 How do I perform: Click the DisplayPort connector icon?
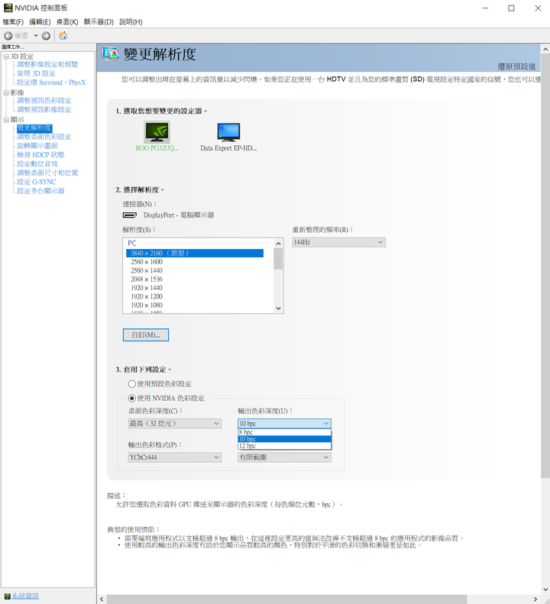coord(130,215)
